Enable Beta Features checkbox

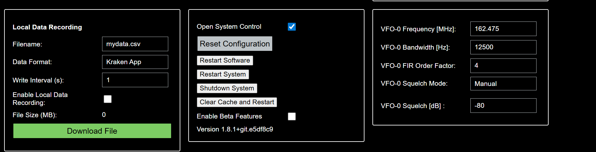pyautogui.click(x=292, y=117)
